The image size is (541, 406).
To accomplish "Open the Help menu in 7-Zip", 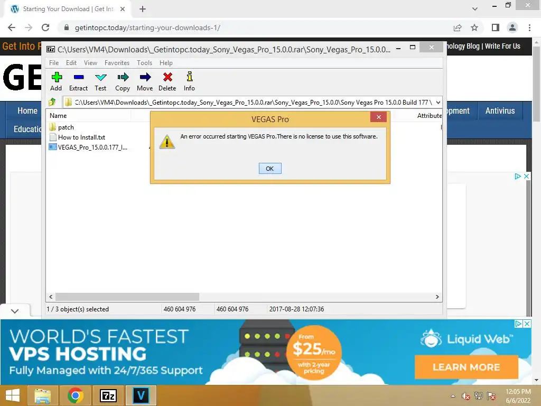I will pyautogui.click(x=166, y=63).
